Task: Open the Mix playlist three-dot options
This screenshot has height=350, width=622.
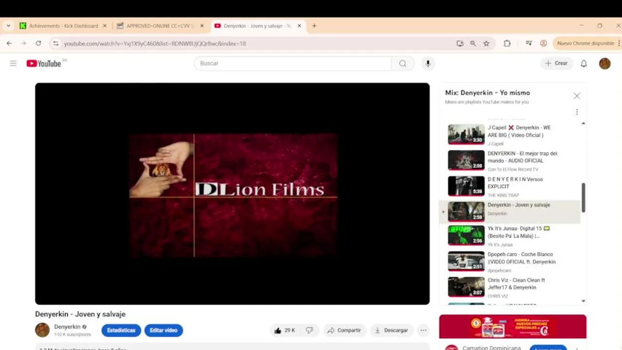Action: 577,112
